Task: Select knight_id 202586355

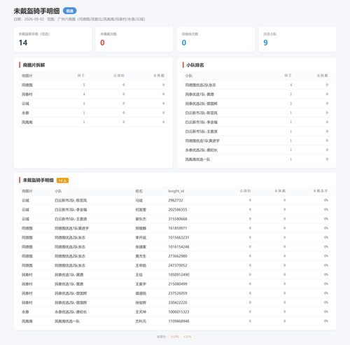Action: click(x=178, y=210)
